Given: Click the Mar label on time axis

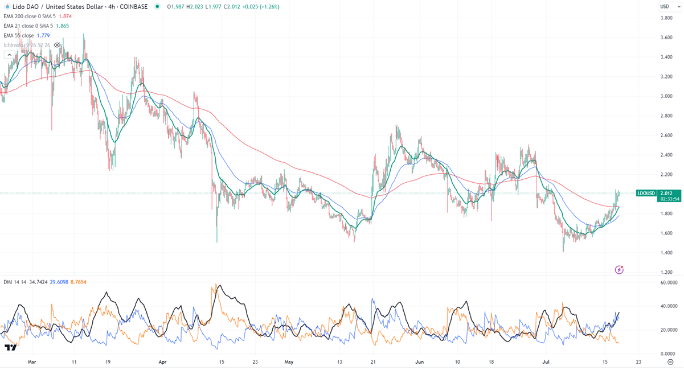Looking at the screenshot, I should (32, 361).
